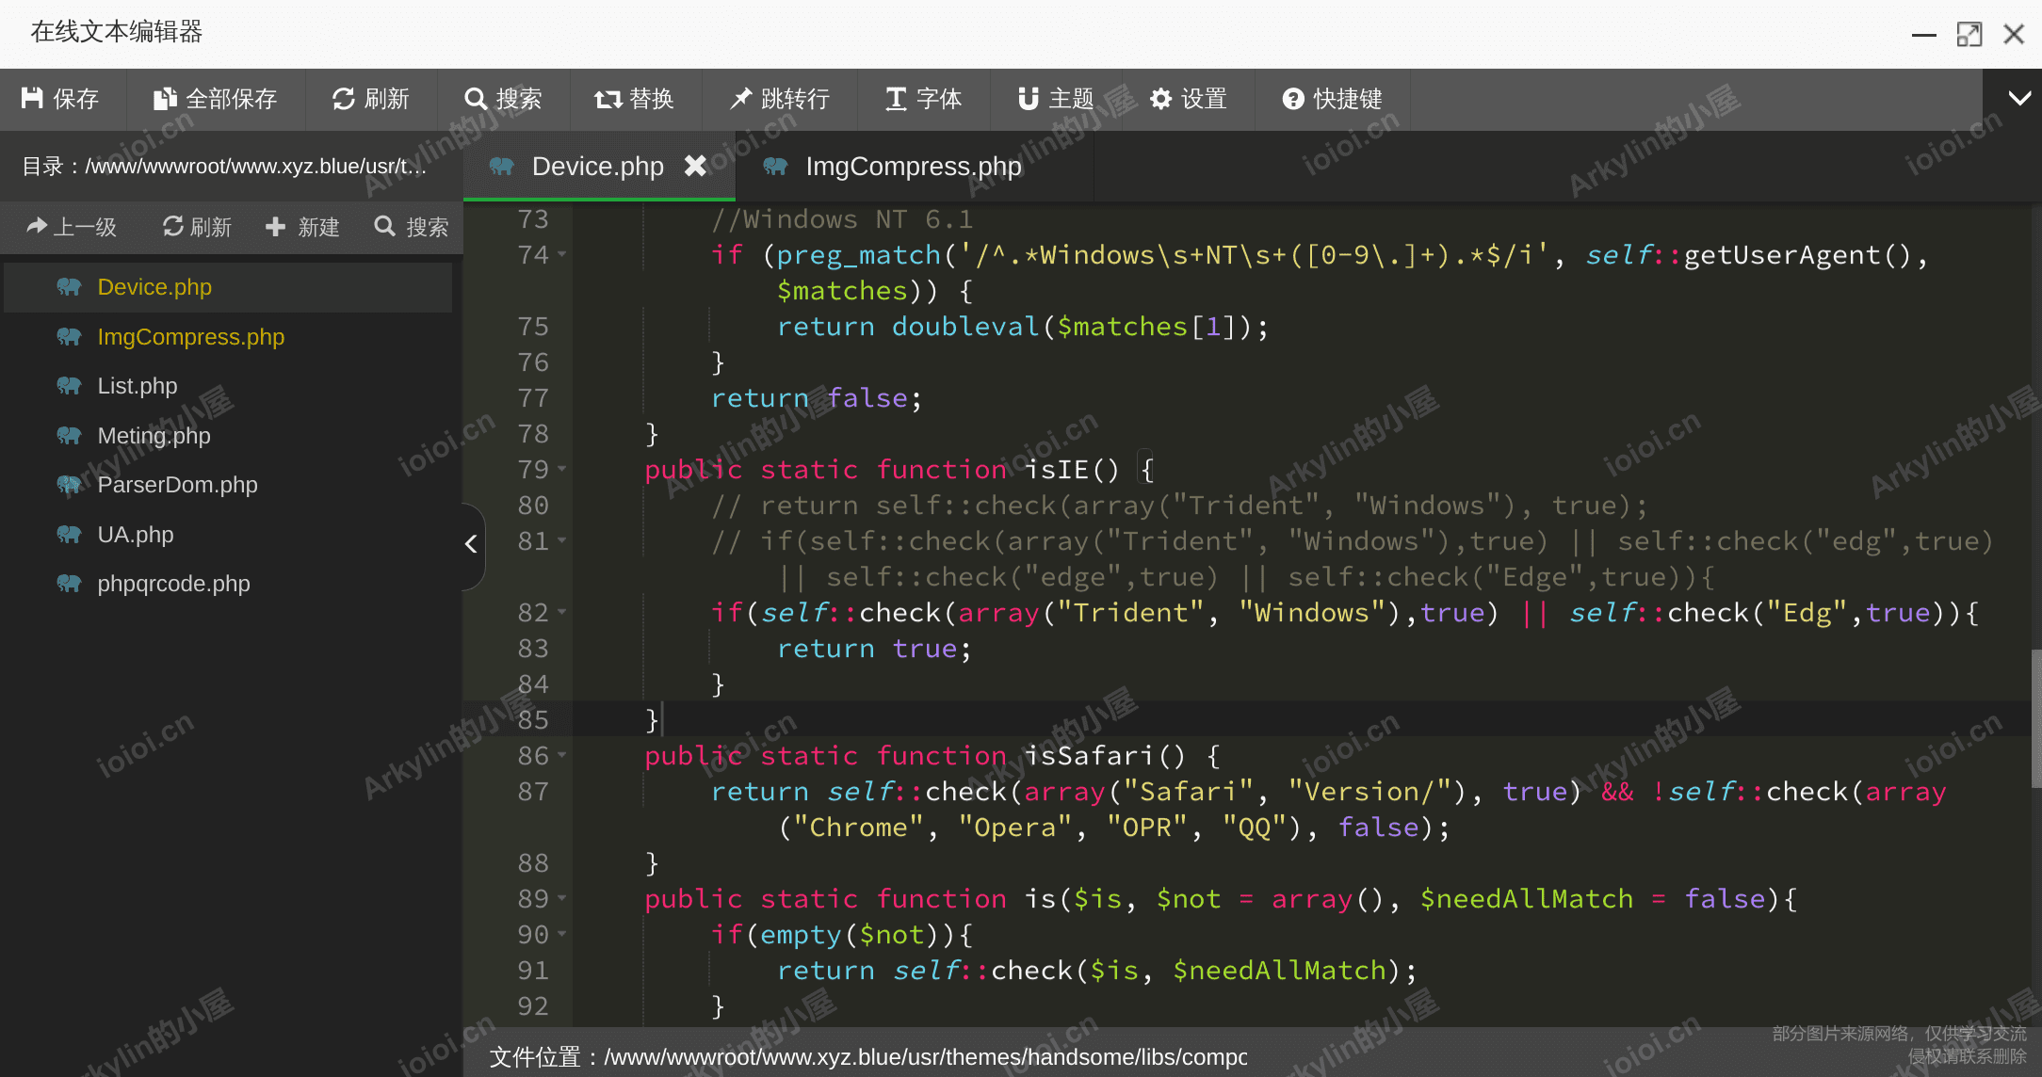The height and width of the screenshot is (1077, 2042).
Task: Expand the toolbar with the chevron arrow
Action: (x=2019, y=99)
